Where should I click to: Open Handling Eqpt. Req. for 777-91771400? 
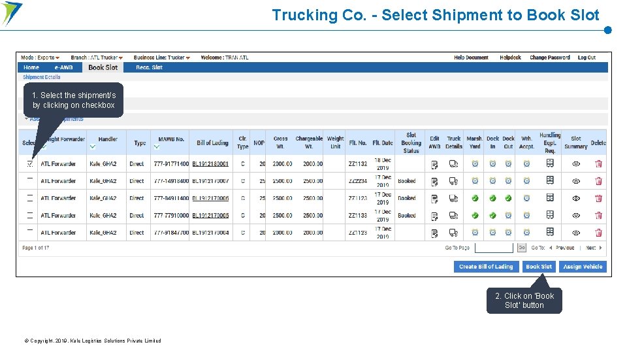click(550, 163)
